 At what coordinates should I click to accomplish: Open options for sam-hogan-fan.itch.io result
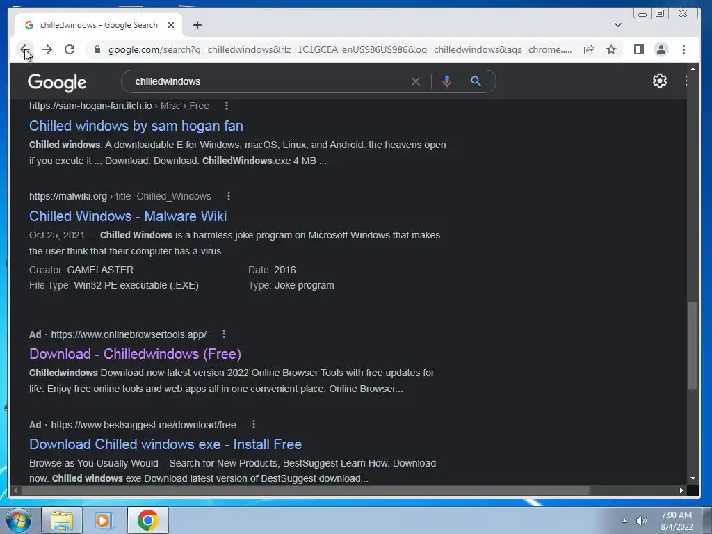[227, 106]
